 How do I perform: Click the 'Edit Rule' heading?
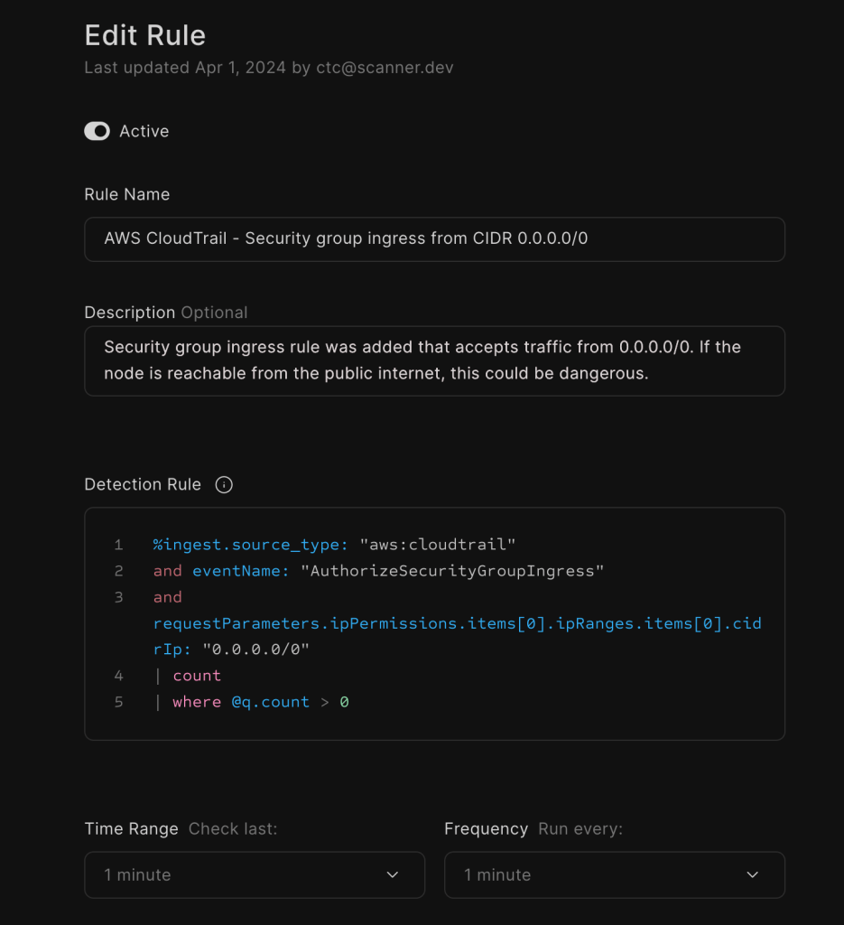tap(145, 35)
